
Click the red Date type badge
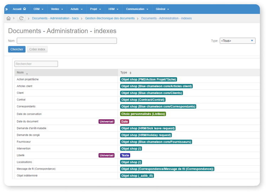pos(124,121)
